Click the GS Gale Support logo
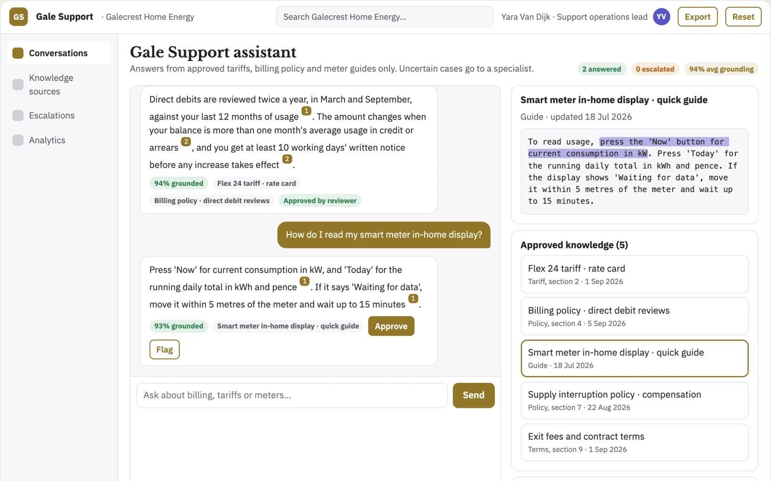The width and height of the screenshot is (771, 481). [18, 17]
